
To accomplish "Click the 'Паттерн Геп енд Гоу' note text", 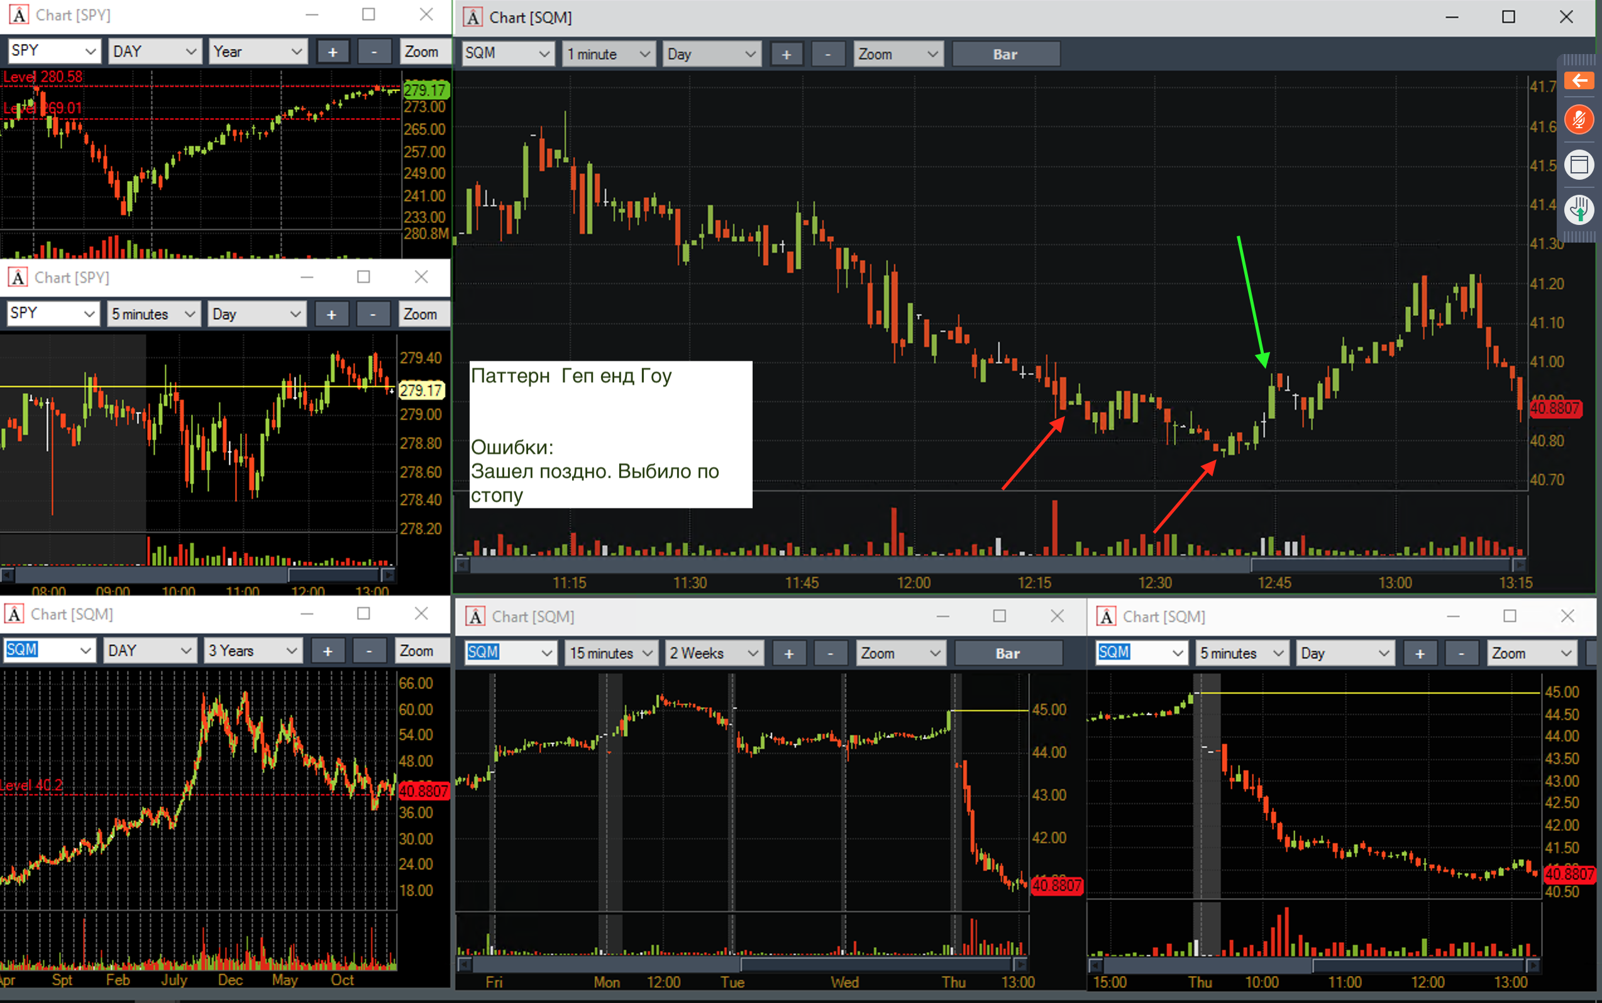I will click(x=572, y=376).
